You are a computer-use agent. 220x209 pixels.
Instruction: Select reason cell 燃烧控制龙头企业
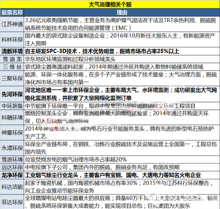tap(122, 117)
